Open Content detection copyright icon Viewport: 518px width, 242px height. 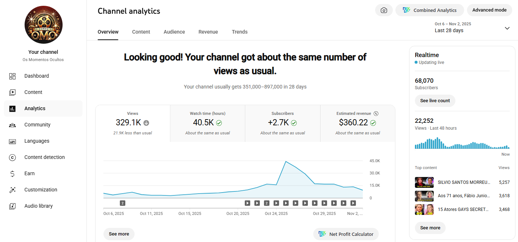coord(12,157)
